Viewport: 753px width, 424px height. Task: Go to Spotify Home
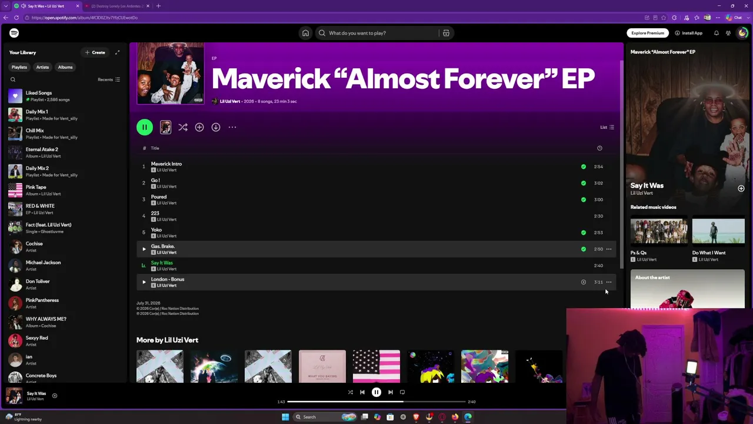[x=305, y=33]
